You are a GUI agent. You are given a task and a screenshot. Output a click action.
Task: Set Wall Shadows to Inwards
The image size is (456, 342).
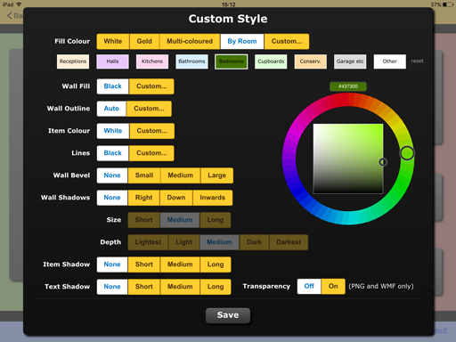point(213,198)
